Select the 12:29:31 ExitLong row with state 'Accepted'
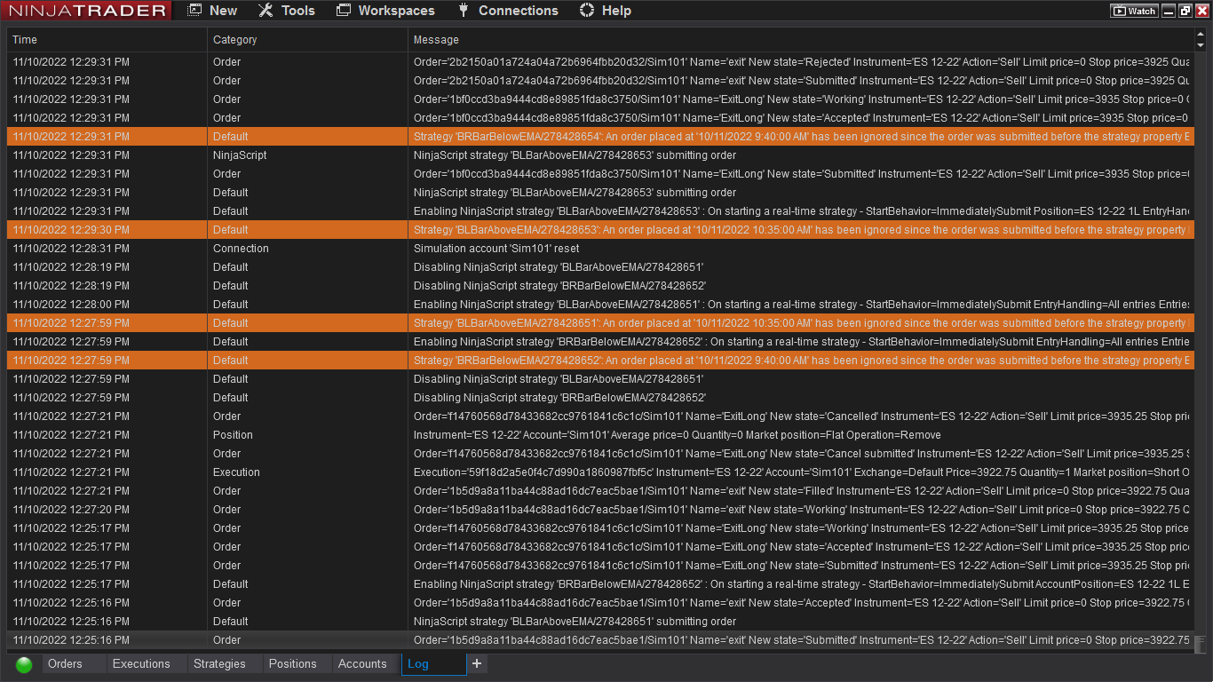This screenshot has width=1213, height=682. click(600, 118)
